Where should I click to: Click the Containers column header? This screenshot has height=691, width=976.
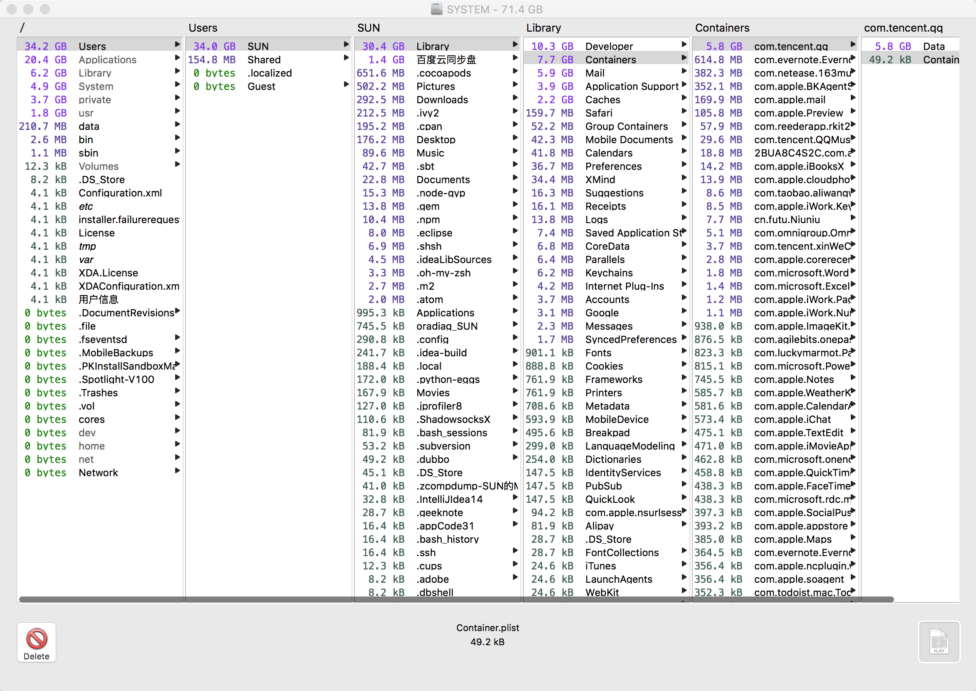click(x=722, y=28)
